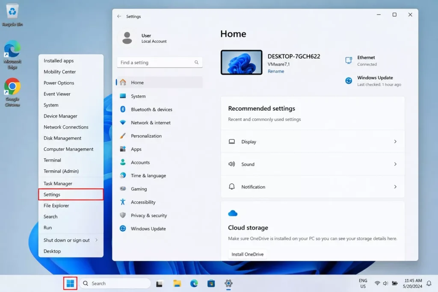Screen dimensions: 438x292
Task: Open the network tray icon
Action: click(377, 283)
